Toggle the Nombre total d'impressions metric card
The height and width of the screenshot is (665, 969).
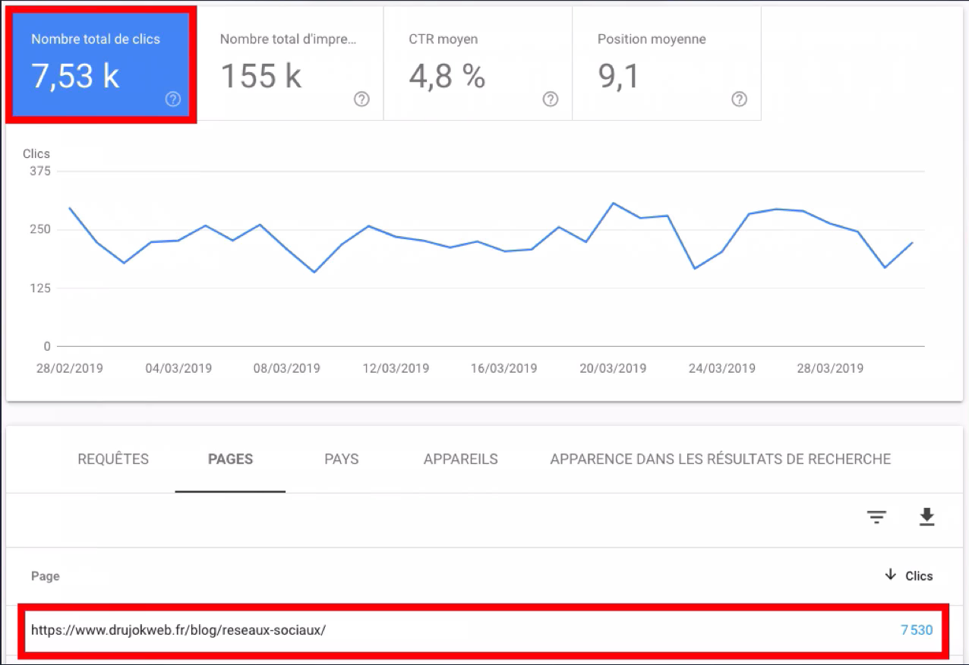tap(289, 64)
